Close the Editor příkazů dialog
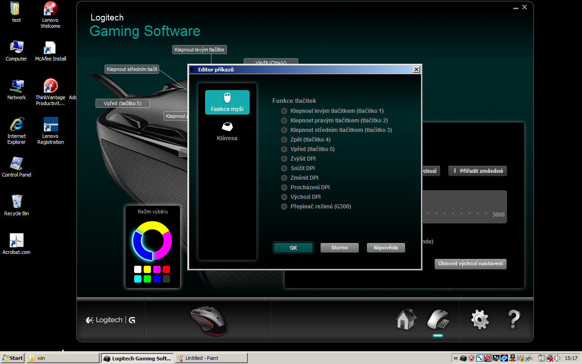The height and width of the screenshot is (364, 582). click(416, 70)
